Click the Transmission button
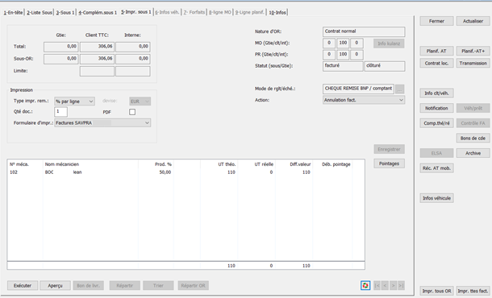Screen dimensions: 492x298 click(473, 63)
